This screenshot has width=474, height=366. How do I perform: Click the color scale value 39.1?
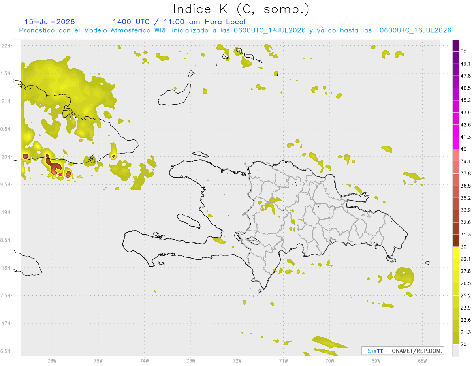coord(466,161)
